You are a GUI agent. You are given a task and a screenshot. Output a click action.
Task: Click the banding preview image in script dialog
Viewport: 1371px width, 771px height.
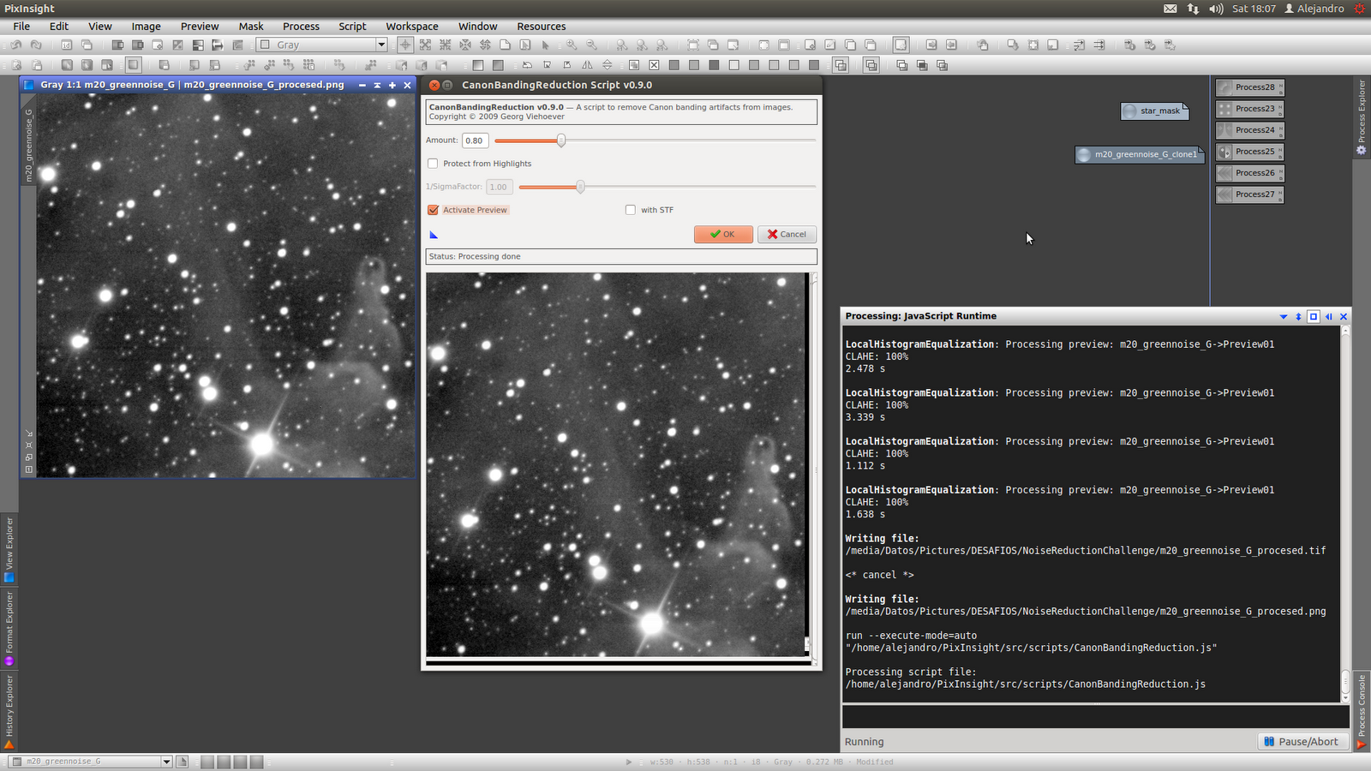(x=616, y=465)
